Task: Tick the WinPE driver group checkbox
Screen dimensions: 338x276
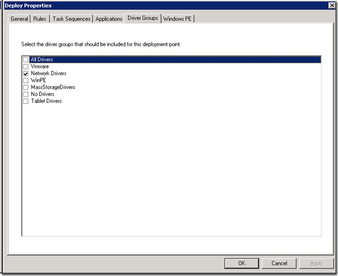Action: coord(25,81)
